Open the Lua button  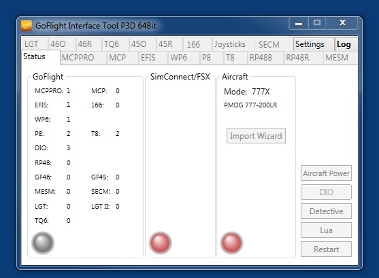[x=326, y=230]
